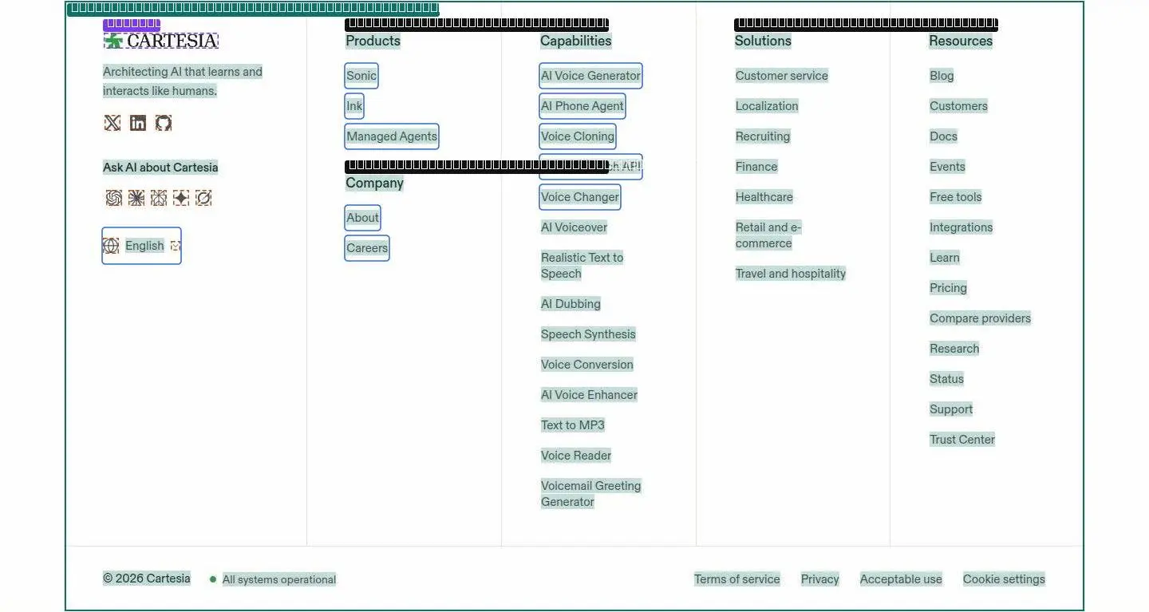Open the Sonic product page
The height and width of the screenshot is (612, 1149).
pyautogui.click(x=361, y=76)
